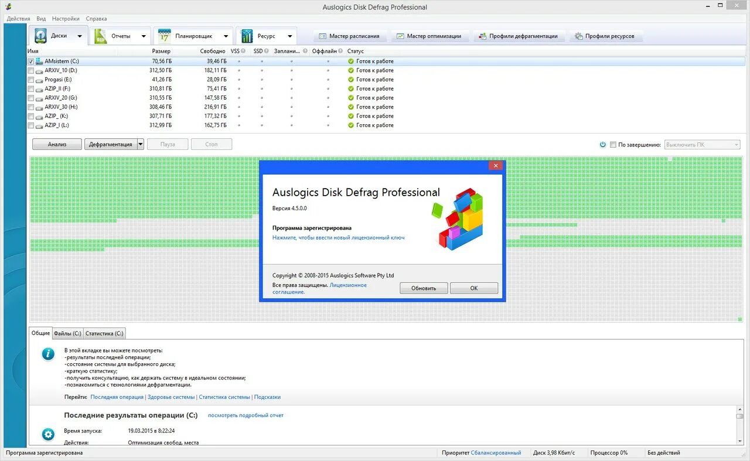Viewport: 750px width, 461px height.
Task: Click the green status icon for ARXIV_10 (D:)
Action: pos(351,70)
